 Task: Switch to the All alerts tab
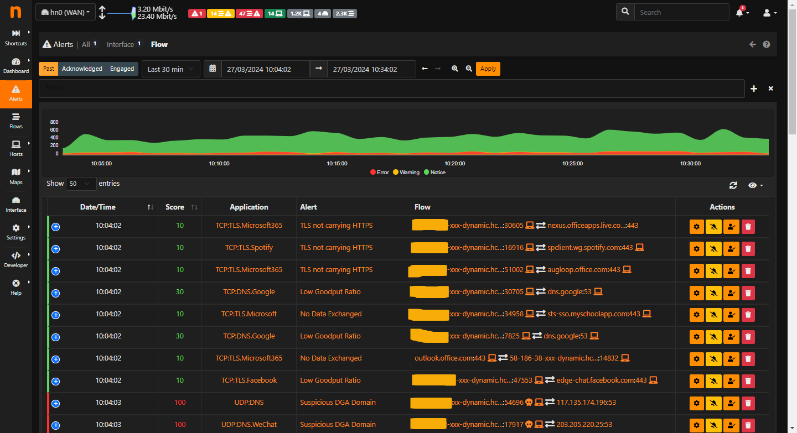point(86,44)
